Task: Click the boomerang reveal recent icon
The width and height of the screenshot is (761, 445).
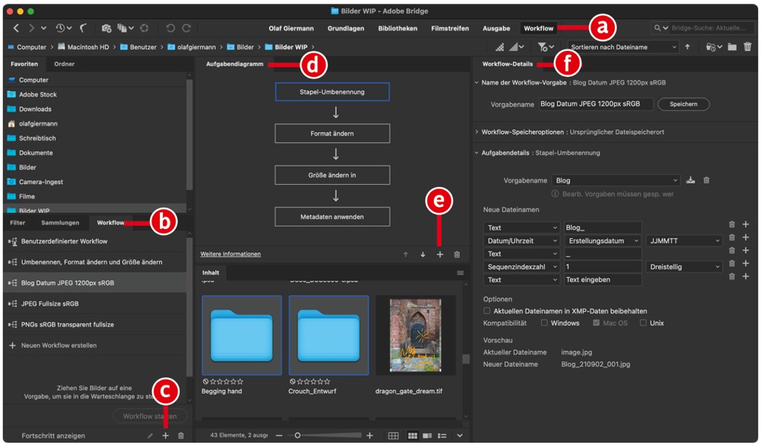Action: click(83, 28)
